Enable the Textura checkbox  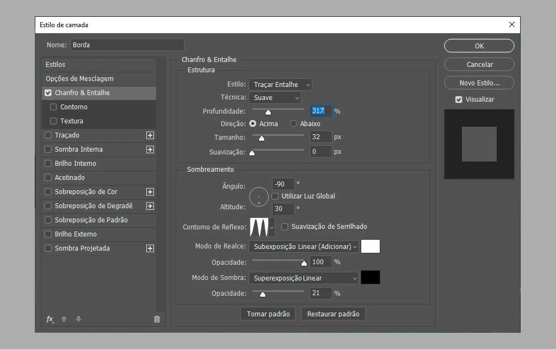coord(53,121)
